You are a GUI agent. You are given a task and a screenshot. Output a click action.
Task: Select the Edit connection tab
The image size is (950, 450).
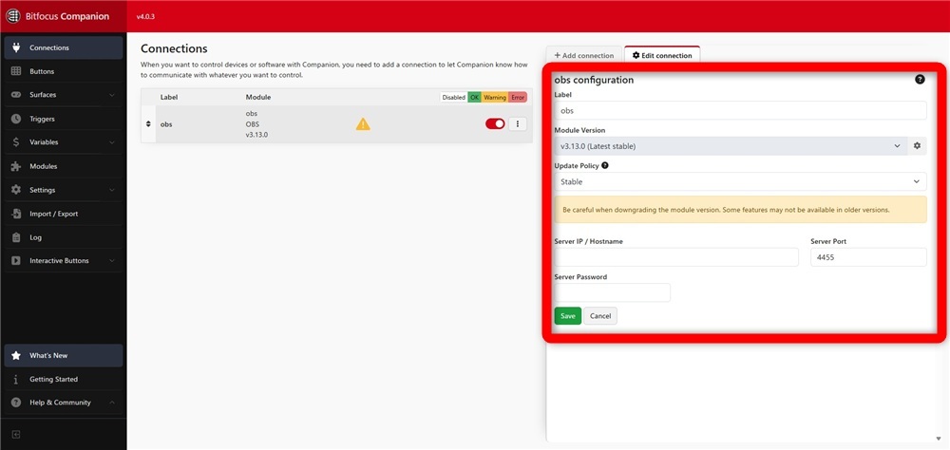tap(662, 55)
